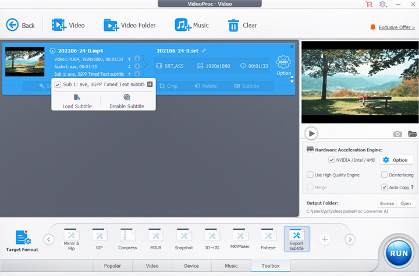Open the Crop tool
The width and height of the screenshot is (419, 276).
pyautogui.click(x=169, y=86)
